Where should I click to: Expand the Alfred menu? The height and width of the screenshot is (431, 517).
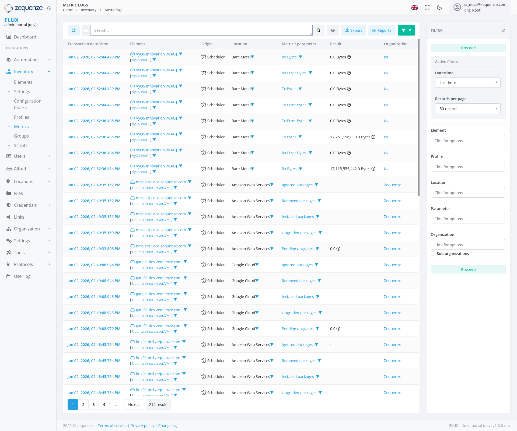pos(28,169)
